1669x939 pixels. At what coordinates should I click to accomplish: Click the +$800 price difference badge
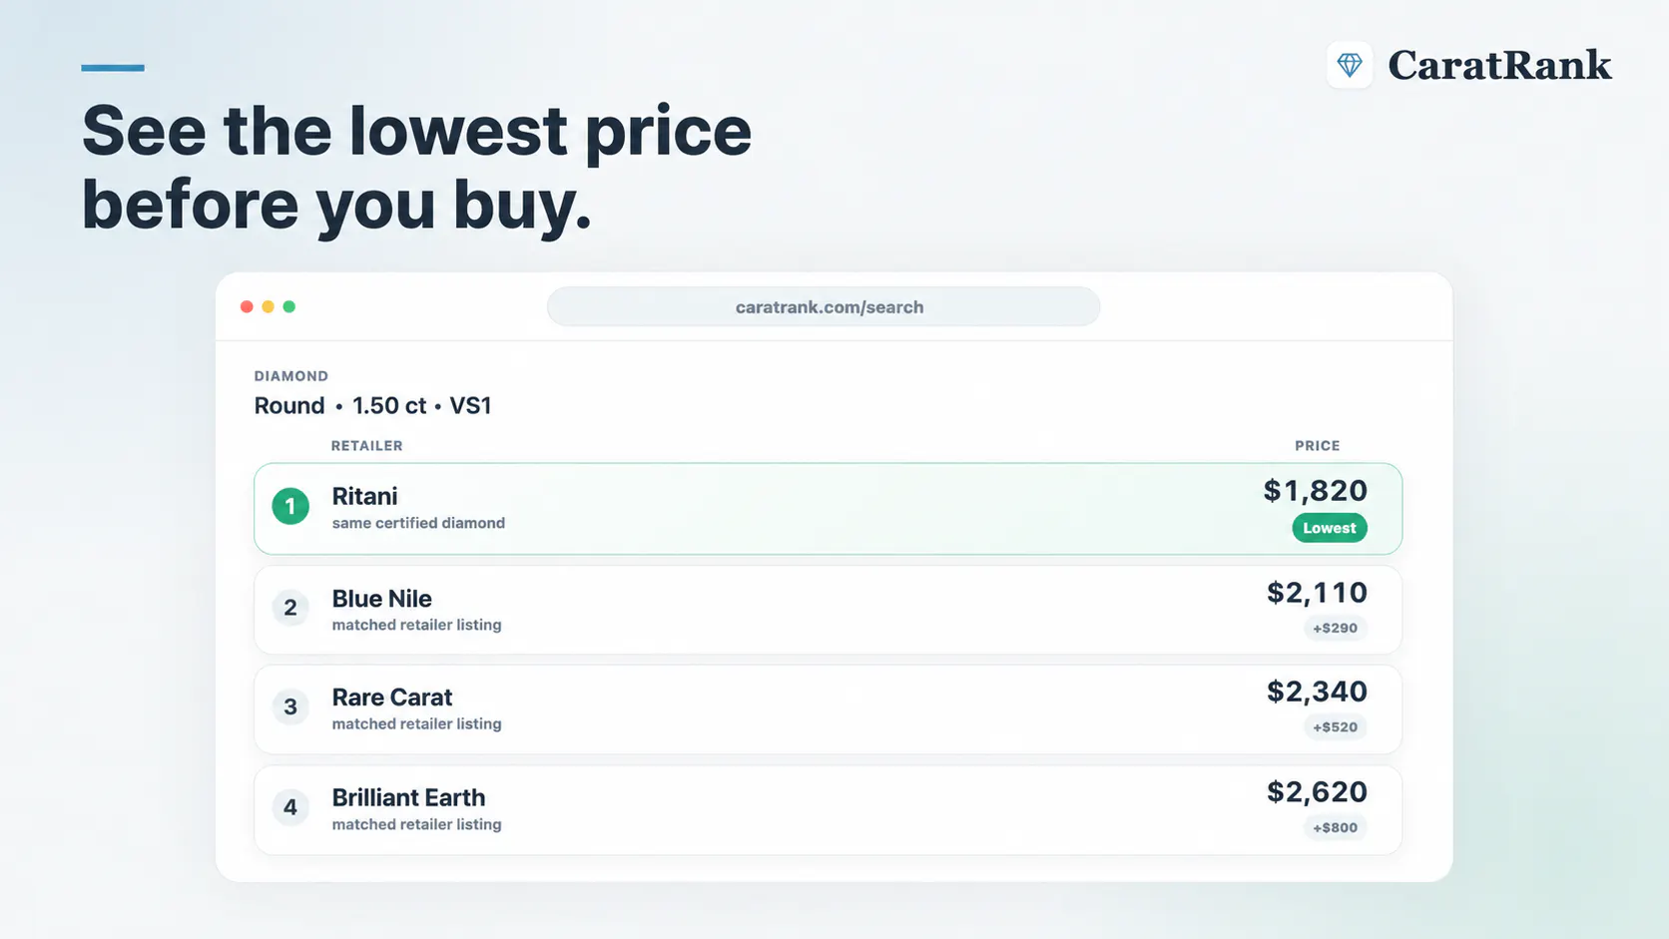click(x=1336, y=827)
